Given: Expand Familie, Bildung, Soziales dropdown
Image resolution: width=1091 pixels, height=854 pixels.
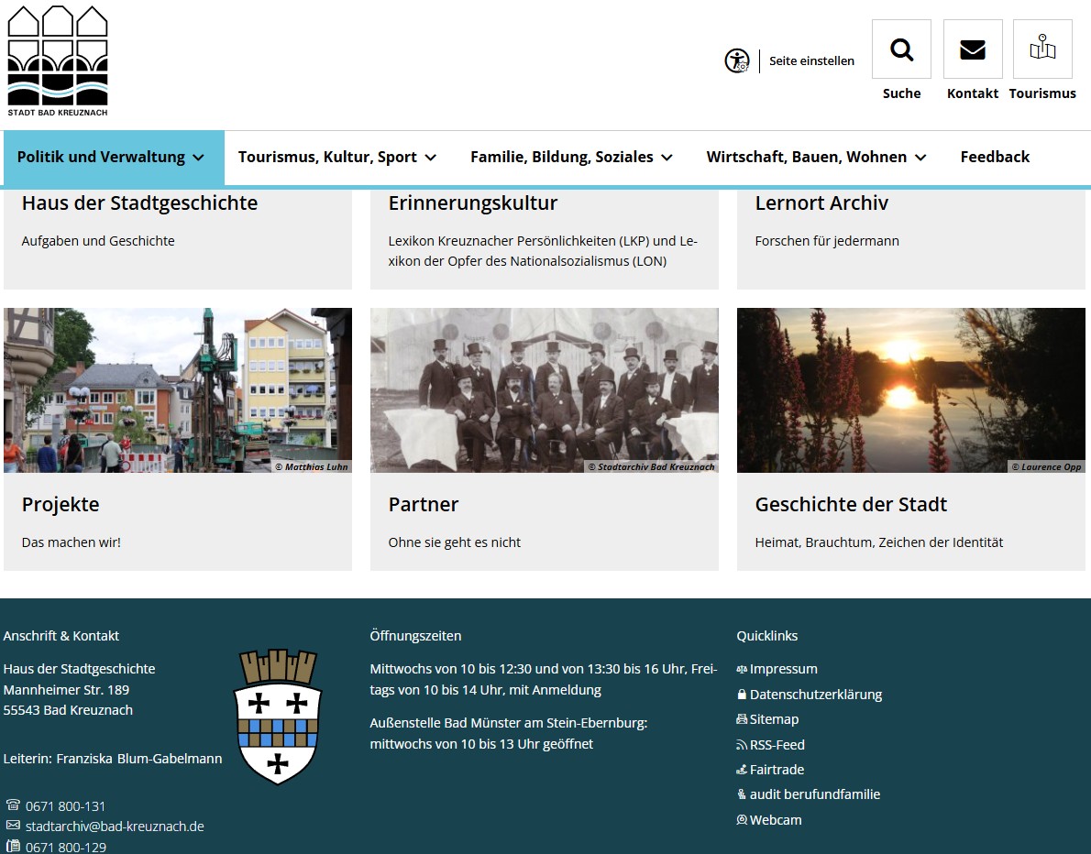Looking at the screenshot, I should pyautogui.click(x=571, y=157).
